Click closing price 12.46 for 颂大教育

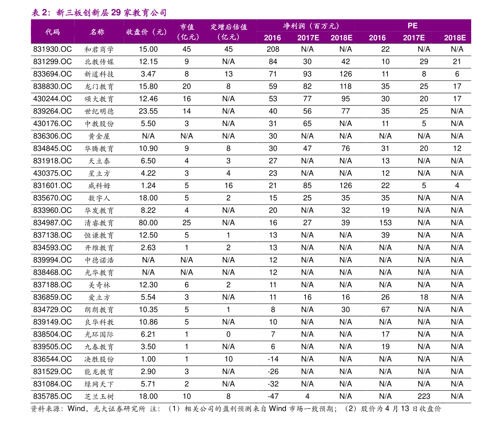point(148,99)
